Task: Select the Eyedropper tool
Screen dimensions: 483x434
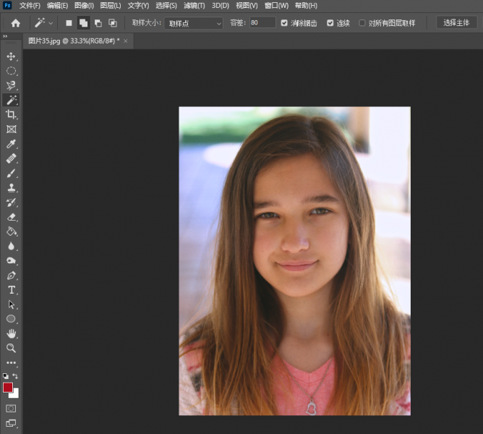Action: click(x=11, y=144)
